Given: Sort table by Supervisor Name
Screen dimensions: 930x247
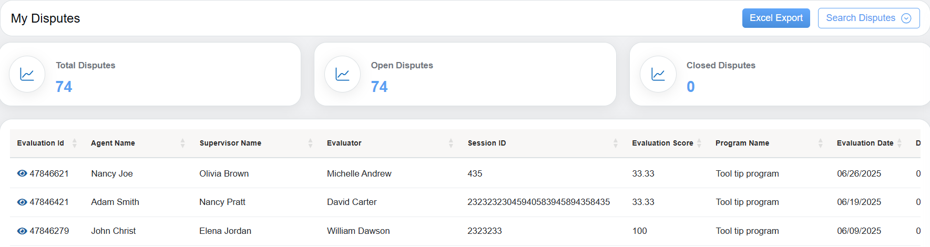Looking at the screenshot, I should point(310,143).
